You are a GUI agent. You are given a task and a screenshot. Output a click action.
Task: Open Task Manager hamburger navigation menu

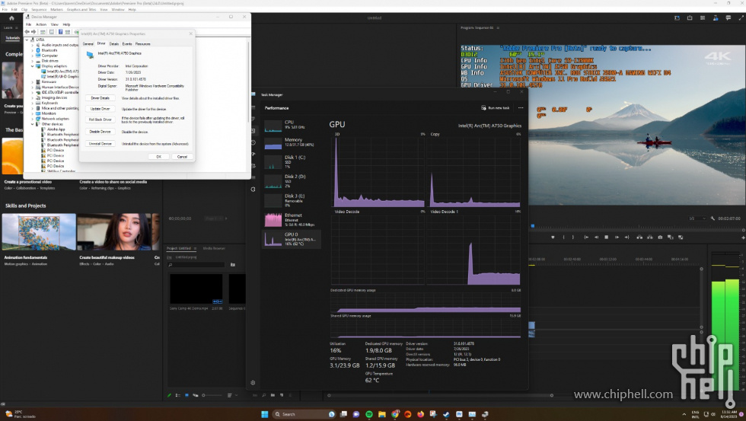[x=253, y=108]
